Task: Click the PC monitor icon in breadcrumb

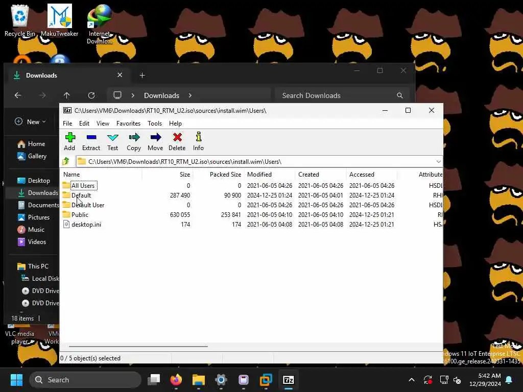Action: [117, 95]
